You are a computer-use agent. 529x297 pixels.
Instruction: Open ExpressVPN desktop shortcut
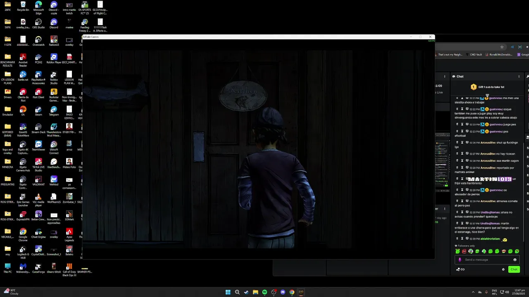23,216
